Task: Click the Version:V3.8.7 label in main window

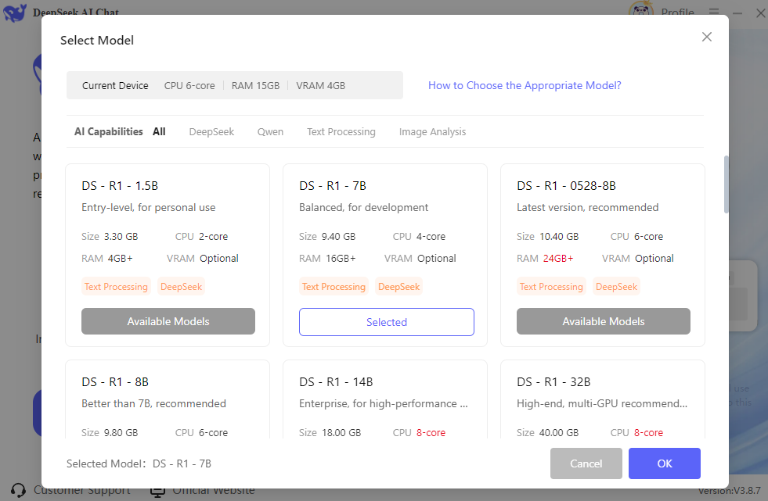Action: pos(730,490)
